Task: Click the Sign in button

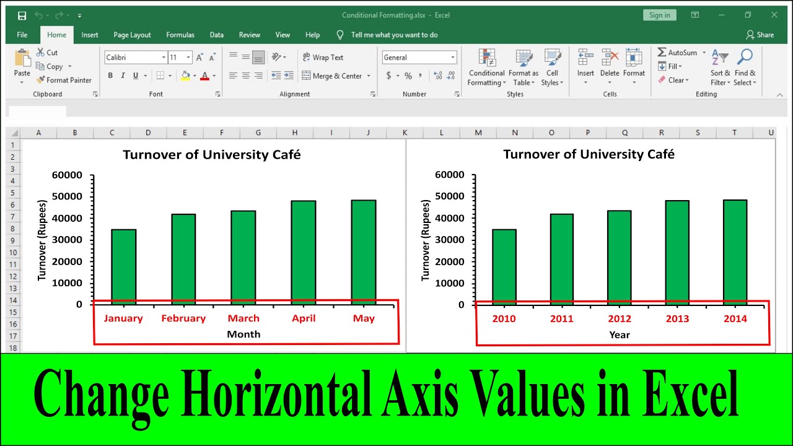Action: coord(659,15)
